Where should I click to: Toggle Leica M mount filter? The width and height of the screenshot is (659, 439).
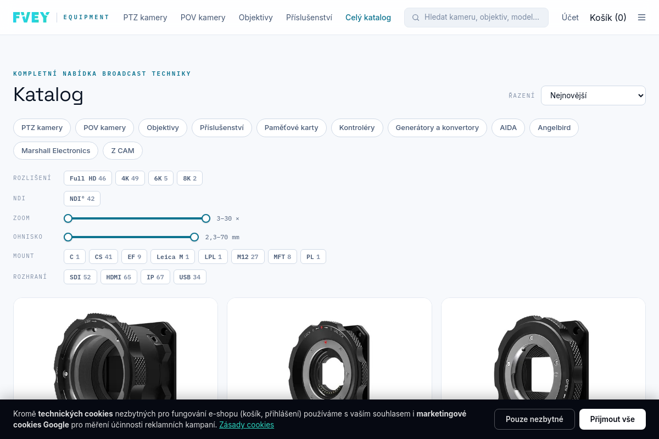point(172,257)
